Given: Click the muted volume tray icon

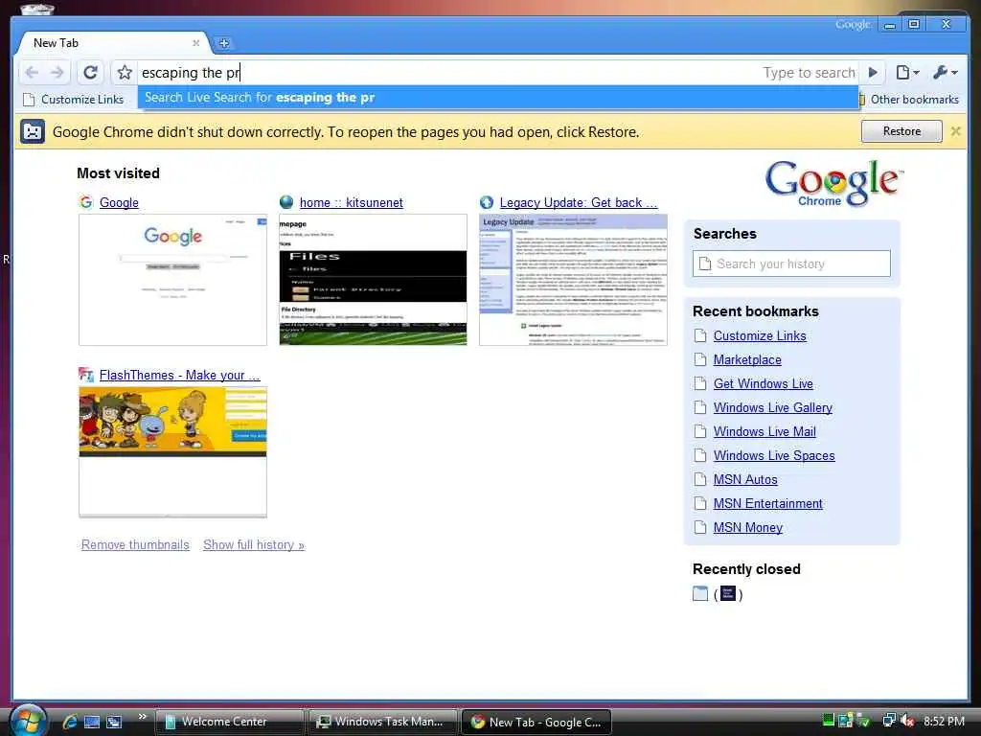Looking at the screenshot, I should (x=908, y=721).
